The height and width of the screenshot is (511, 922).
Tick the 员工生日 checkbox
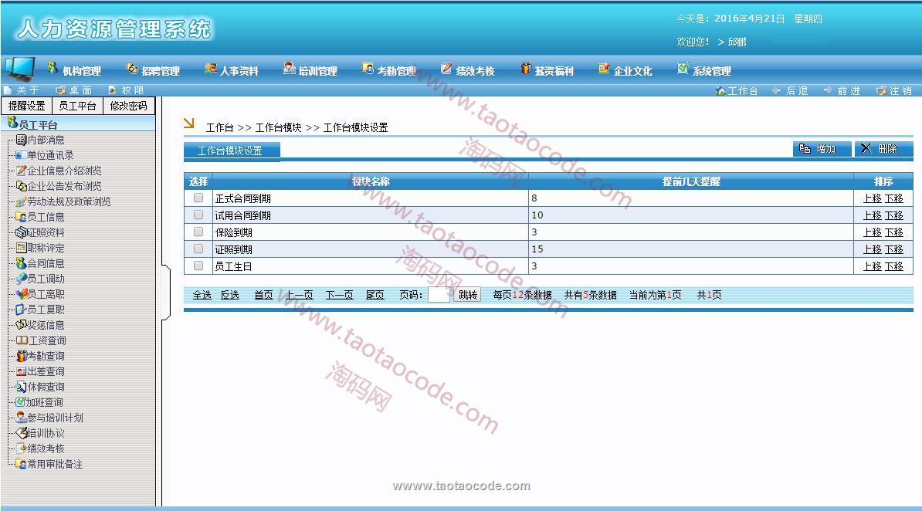(x=198, y=266)
